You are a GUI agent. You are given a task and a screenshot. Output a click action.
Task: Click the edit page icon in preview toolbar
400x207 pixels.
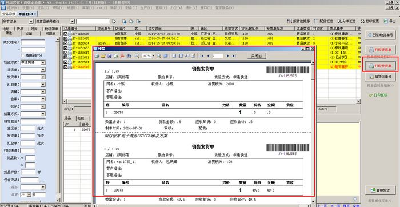pos(193,55)
